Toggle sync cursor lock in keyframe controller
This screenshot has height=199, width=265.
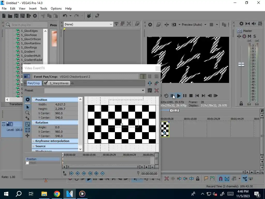[64, 173]
